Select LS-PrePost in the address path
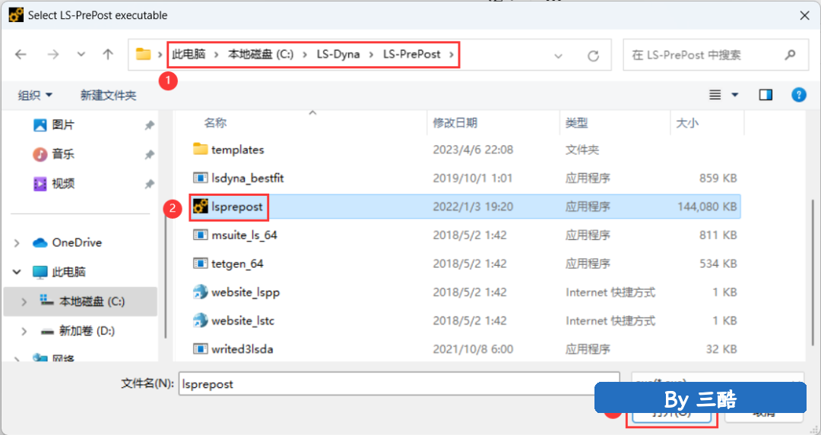This screenshot has width=821, height=435. [x=411, y=55]
